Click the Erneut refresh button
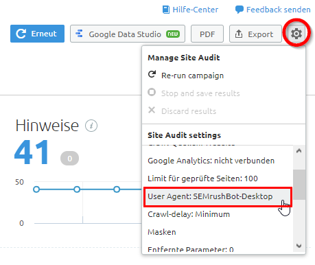 (37, 34)
